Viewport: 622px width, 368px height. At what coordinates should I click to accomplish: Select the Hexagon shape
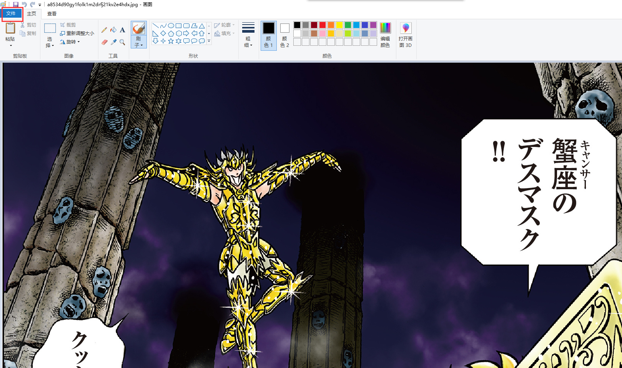coord(179,33)
